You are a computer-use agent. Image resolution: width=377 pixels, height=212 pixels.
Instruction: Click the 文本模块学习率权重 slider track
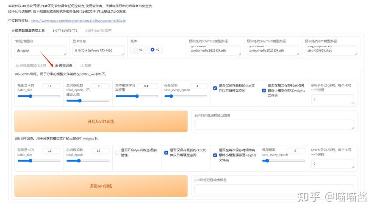coord(136,96)
